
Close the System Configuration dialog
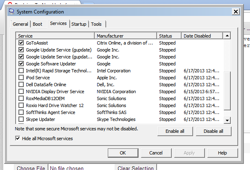tap(236, 11)
